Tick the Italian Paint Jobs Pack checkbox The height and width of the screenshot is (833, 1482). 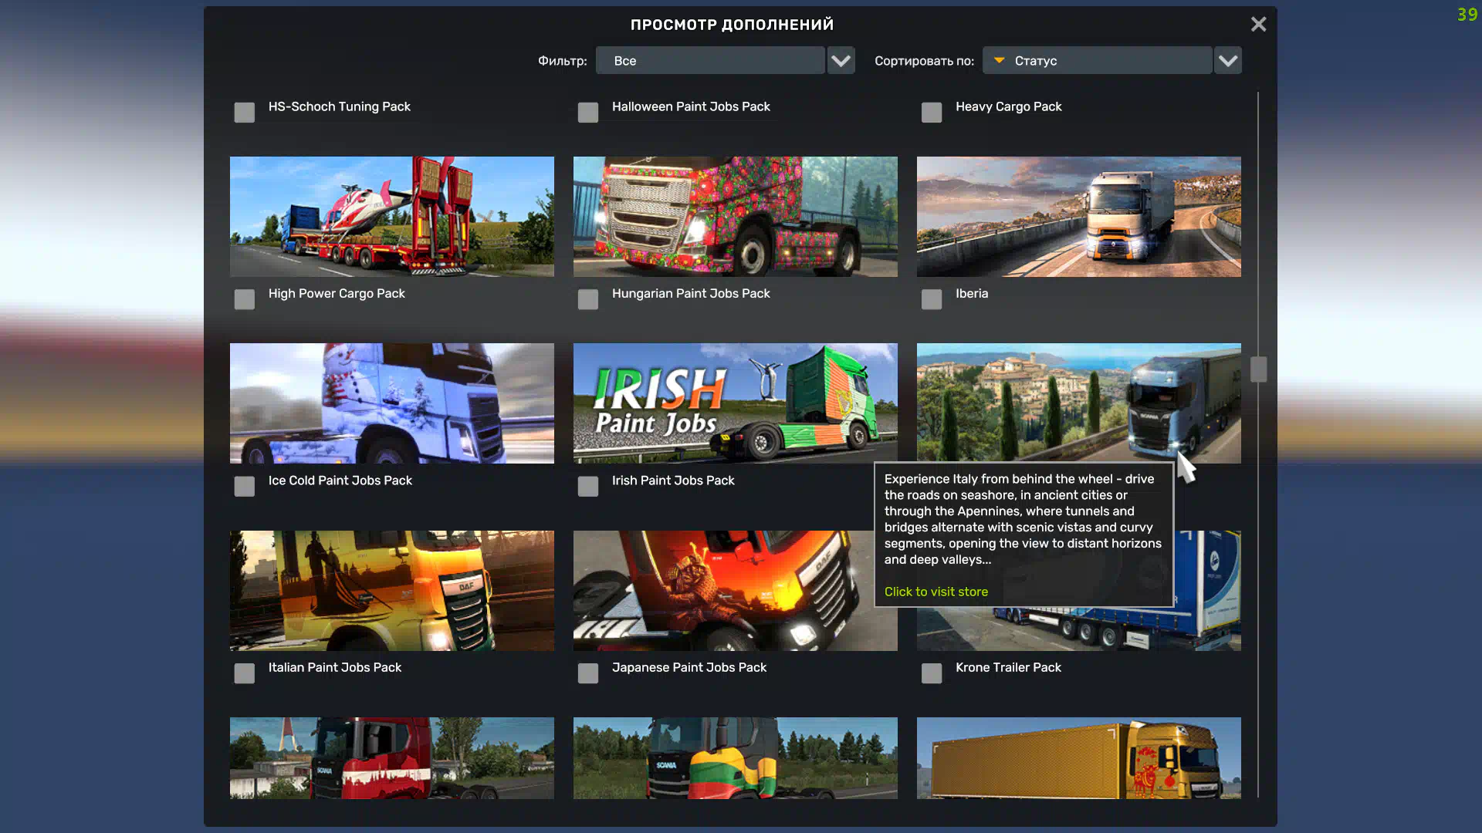[245, 673]
